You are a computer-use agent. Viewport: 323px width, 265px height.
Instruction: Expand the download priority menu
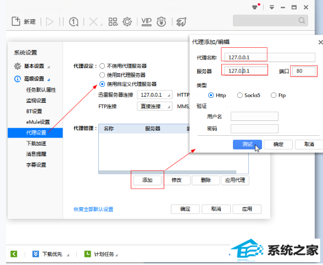click(x=52, y=254)
